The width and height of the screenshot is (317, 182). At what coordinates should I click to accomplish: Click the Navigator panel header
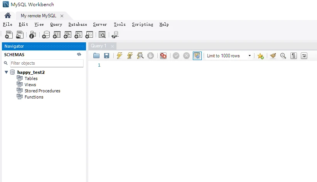44,46
